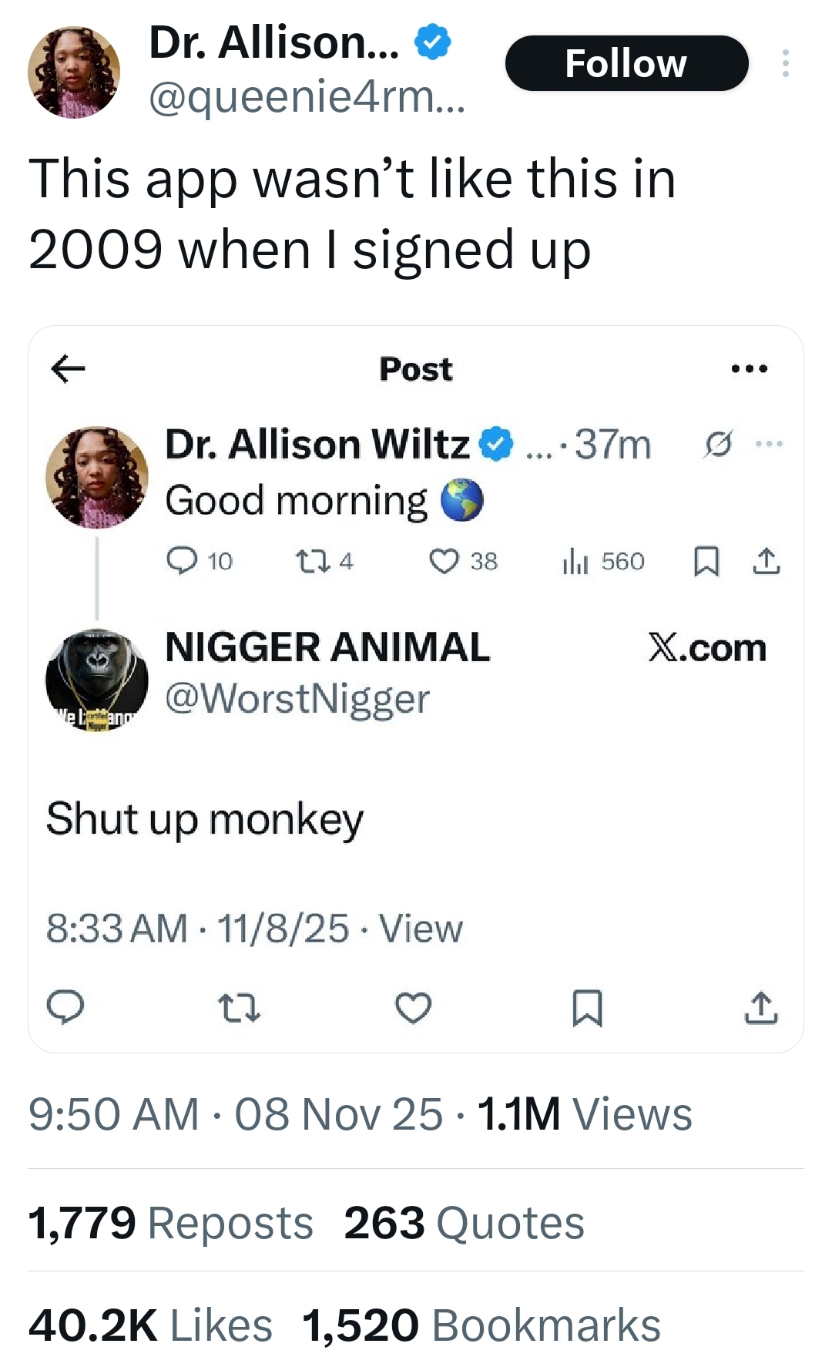Click share icon in the bottom action row
Screen dimensions: 832x1367
[760, 1007]
